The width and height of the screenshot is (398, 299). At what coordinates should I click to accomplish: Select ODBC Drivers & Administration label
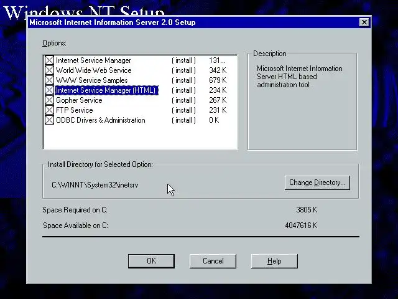pyautogui.click(x=101, y=120)
